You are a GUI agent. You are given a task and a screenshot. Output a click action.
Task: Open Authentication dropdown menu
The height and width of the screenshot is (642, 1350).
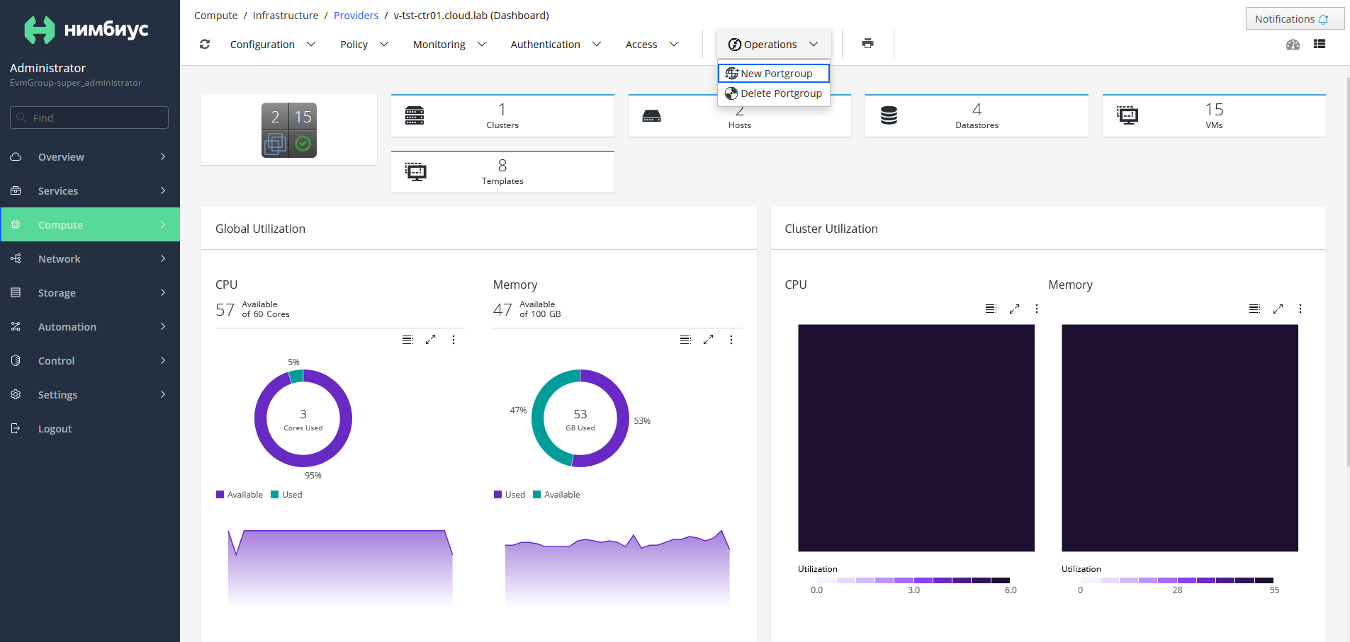[x=556, y=45]
